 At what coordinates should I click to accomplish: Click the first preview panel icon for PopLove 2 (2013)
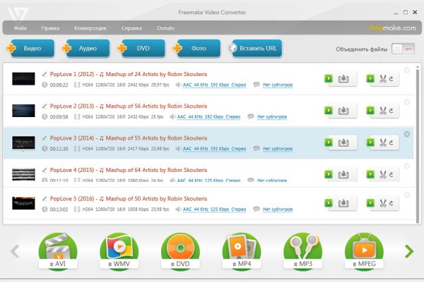[x=343, y=111]
